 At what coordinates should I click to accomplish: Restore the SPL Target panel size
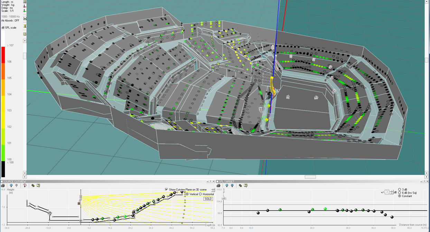pyautogui.click(x=424, y=181)
